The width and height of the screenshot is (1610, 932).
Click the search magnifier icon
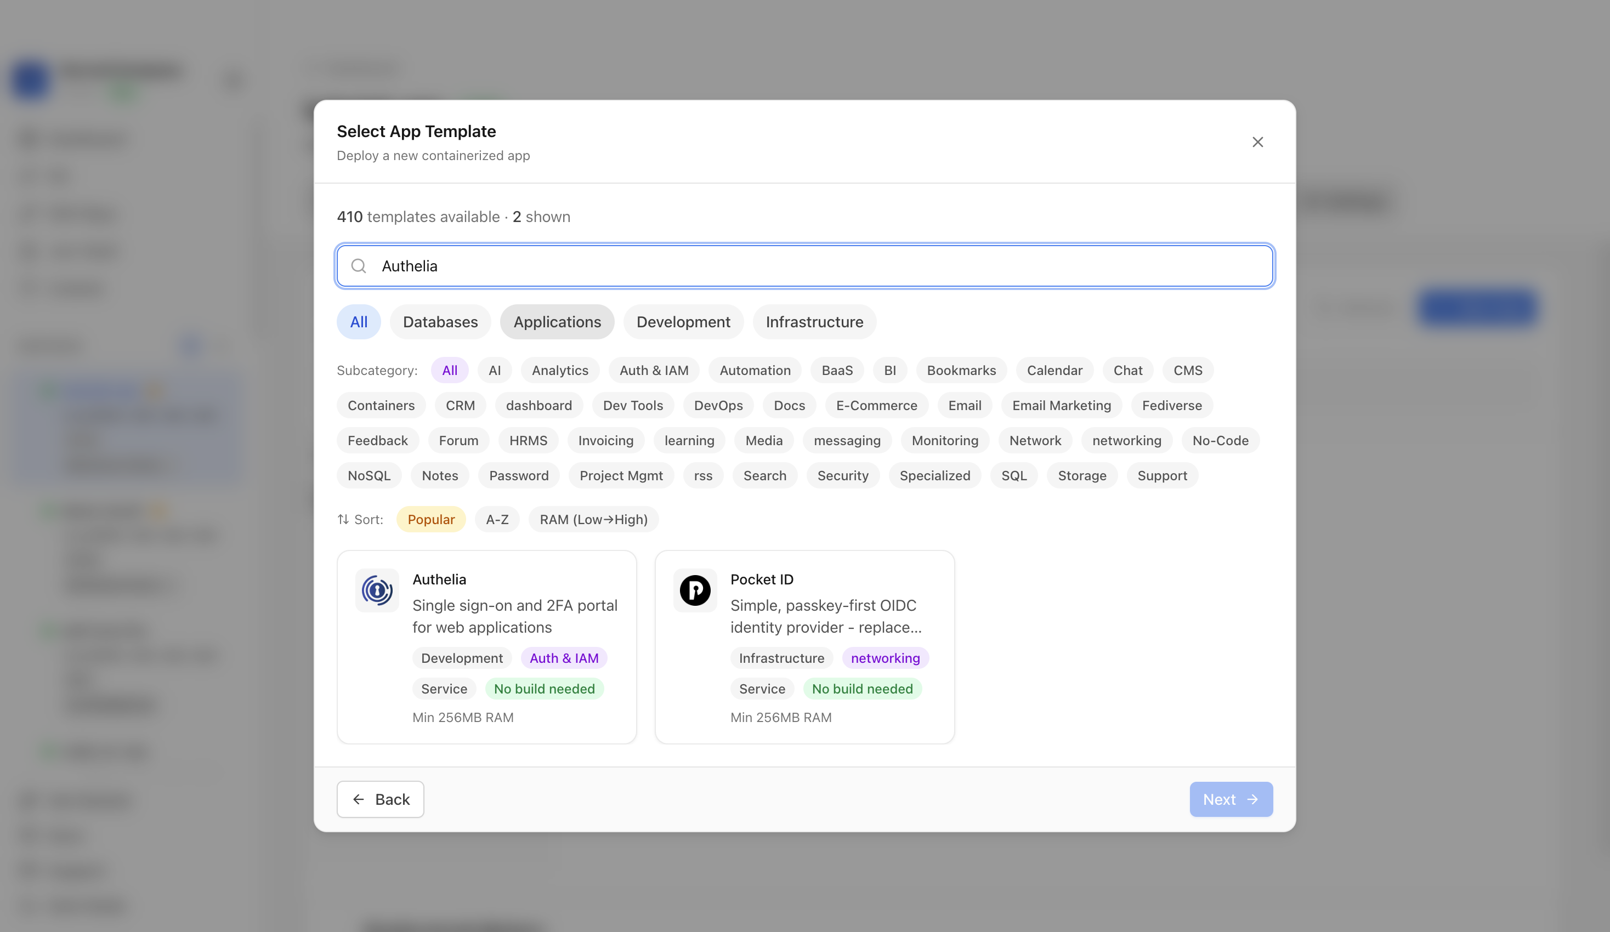click(x=359, y=266)
